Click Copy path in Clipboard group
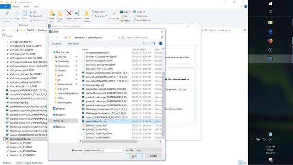The width and height of the screenshot is (293, 165). coord(36,16)
